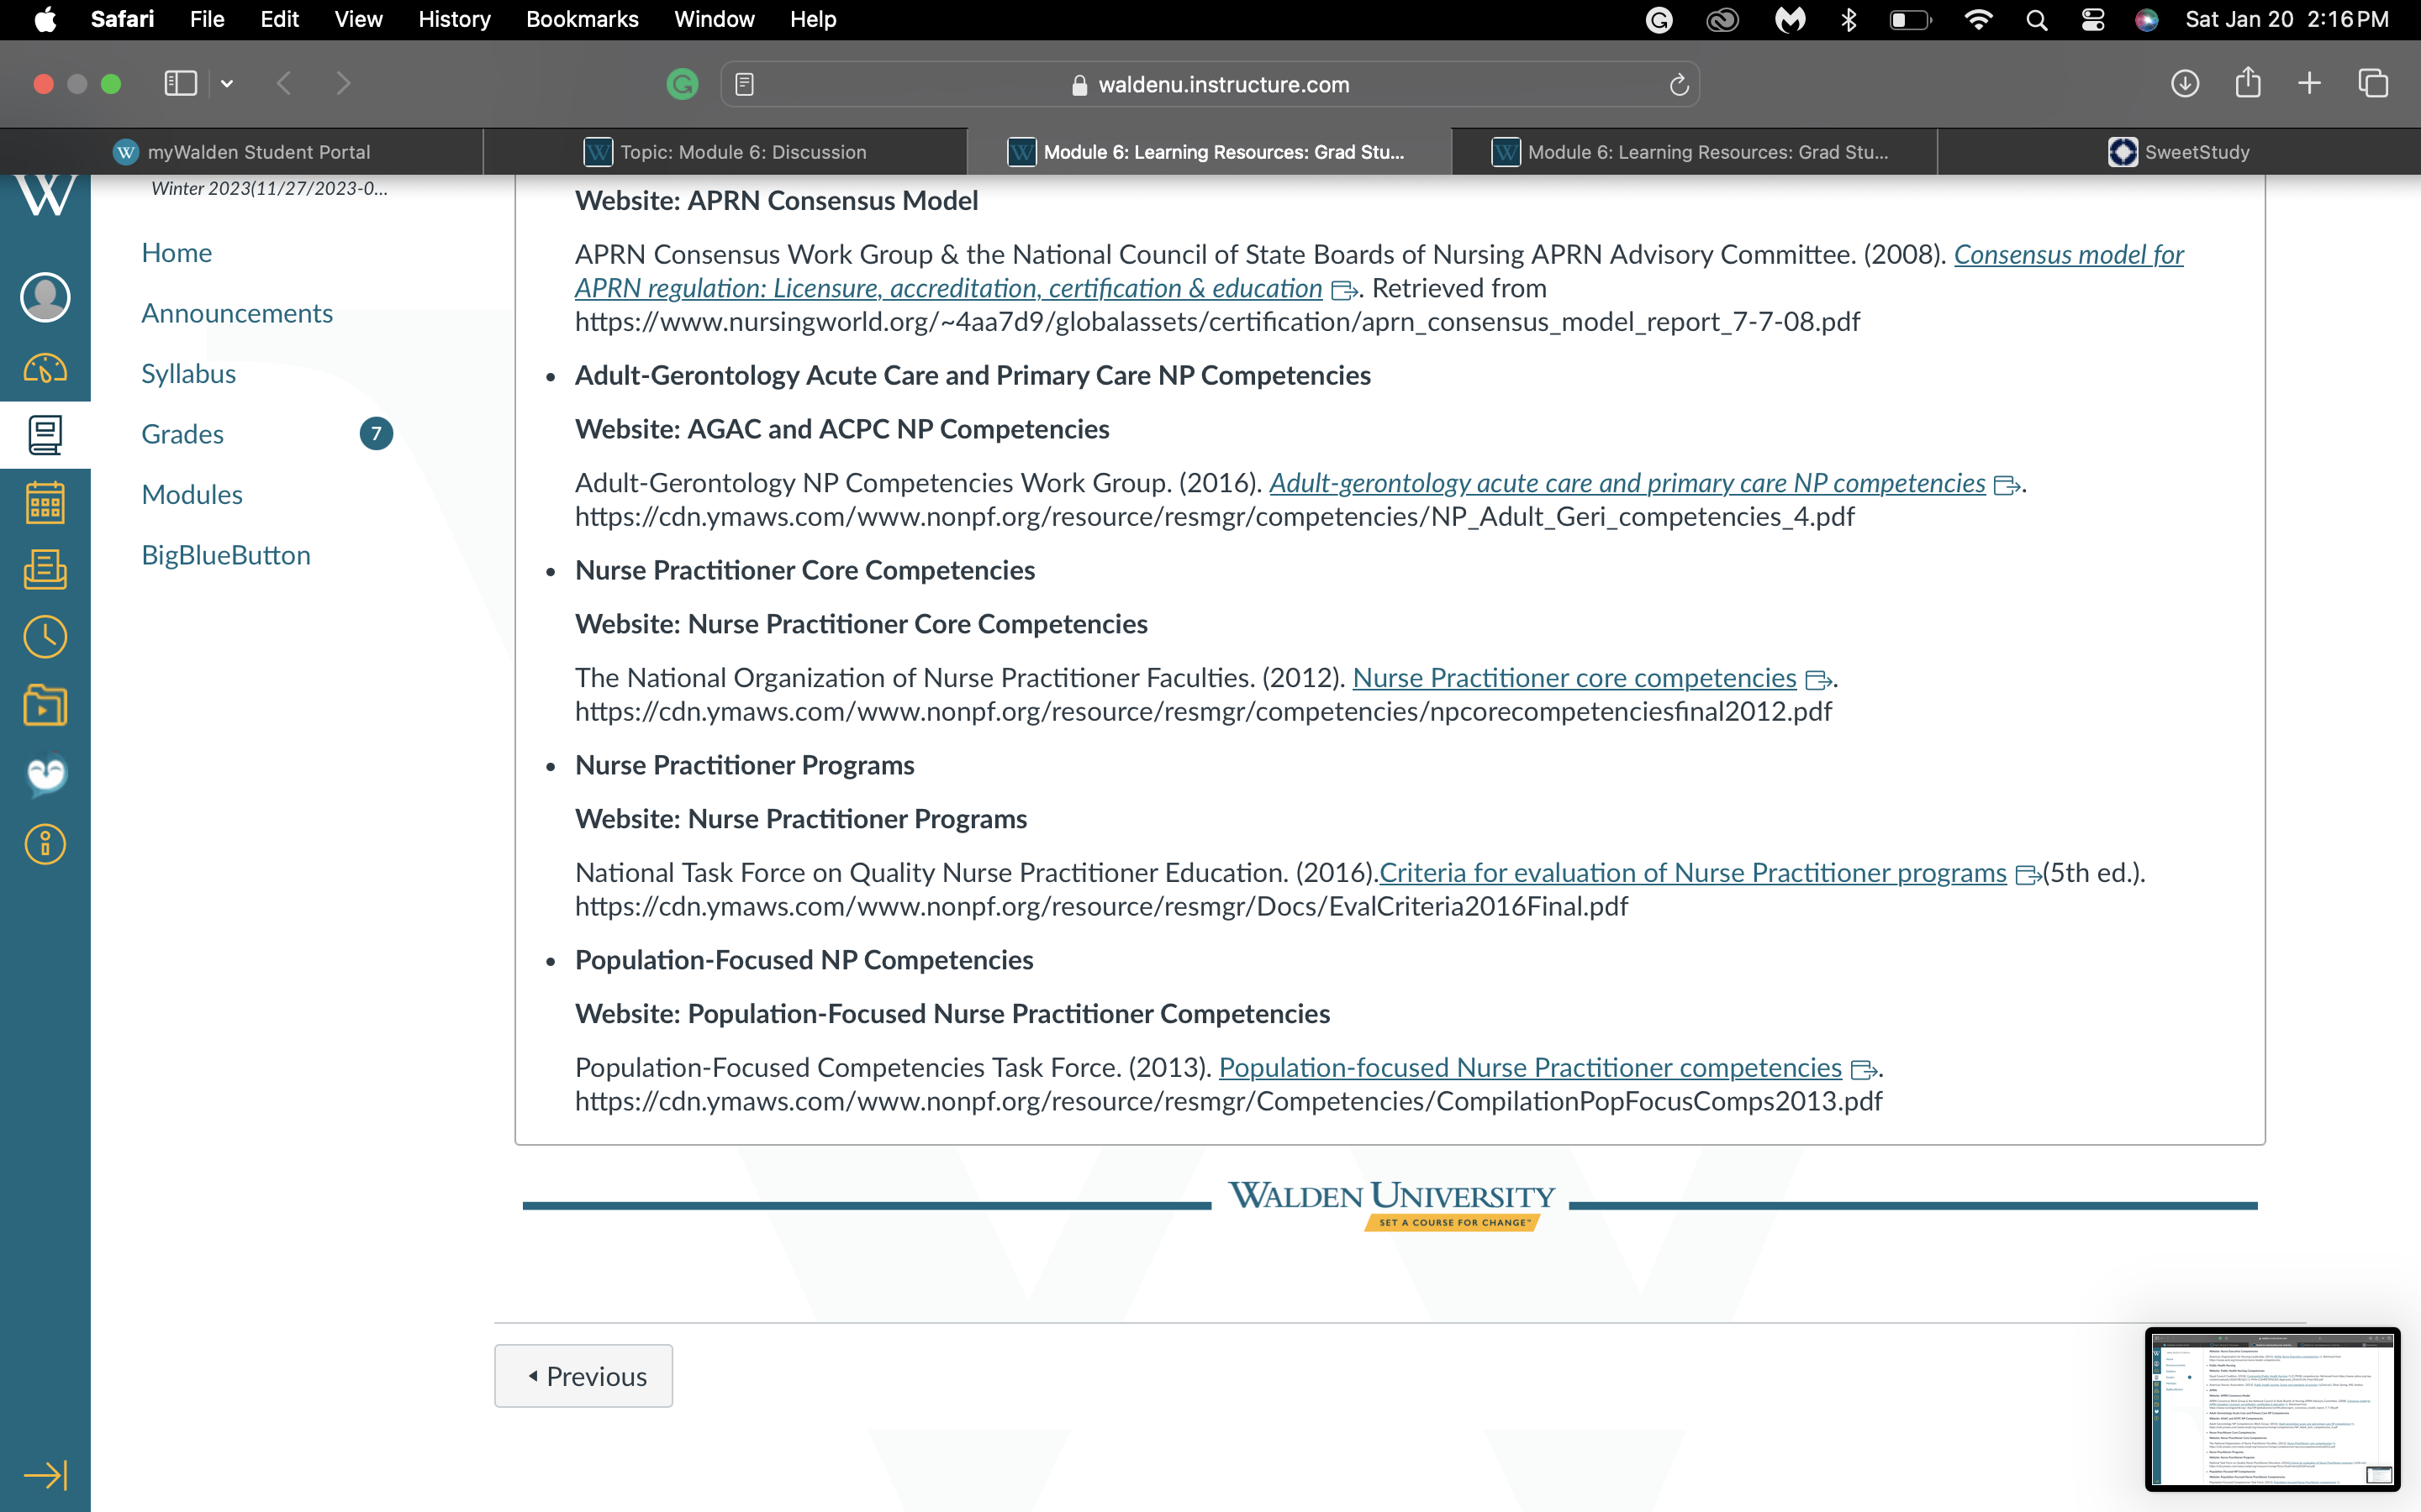The width and height of the screenshot is (2421, 1512).
Task: Open Criteria for evaluation of NP programs link
Action: 1693,873
